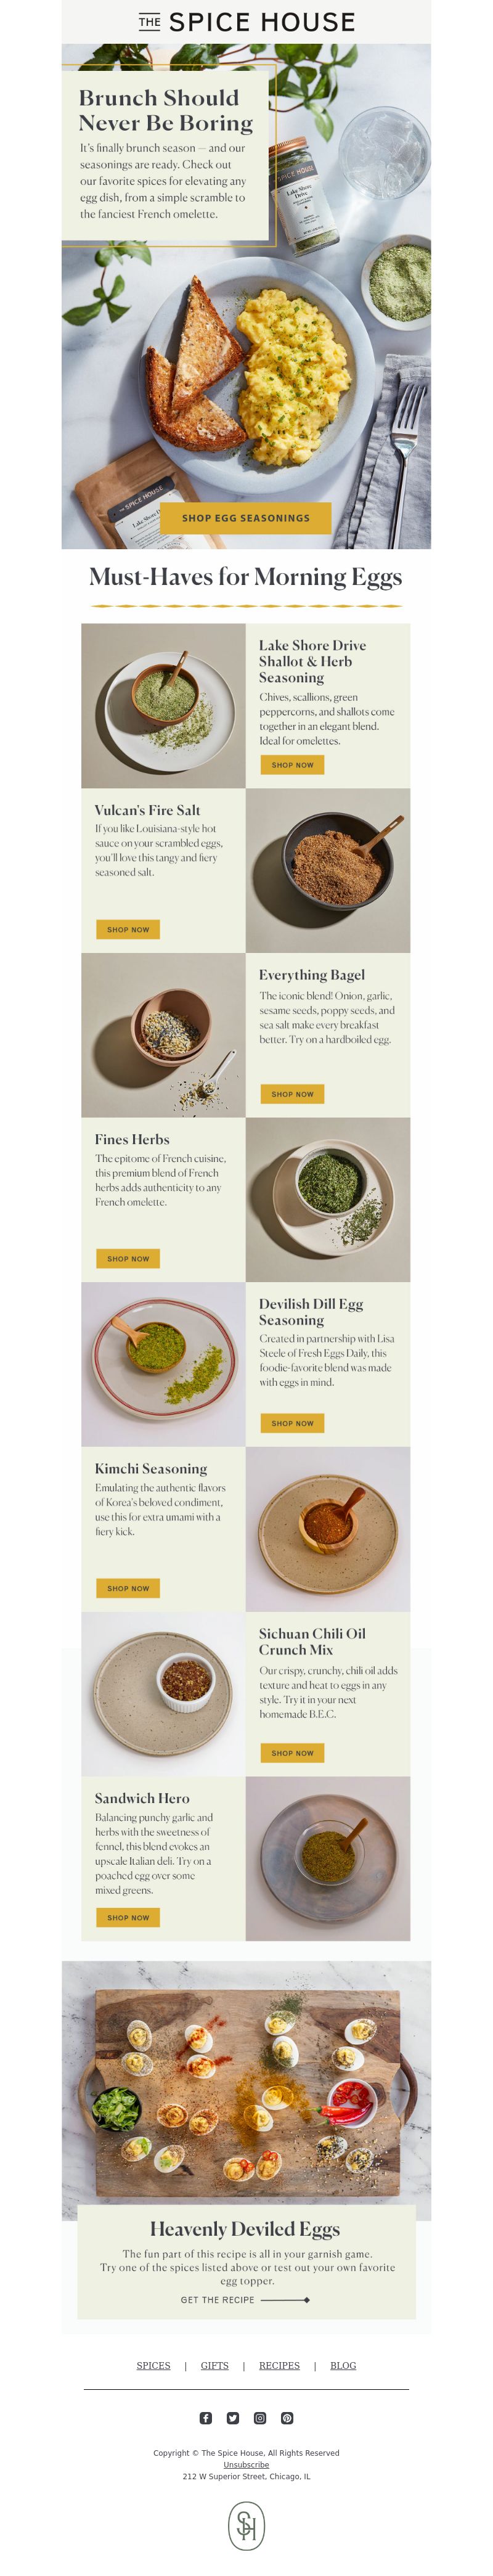Click the Get the Recipe link
This screenshot has height=2576, width=493.
point(217,2300)
